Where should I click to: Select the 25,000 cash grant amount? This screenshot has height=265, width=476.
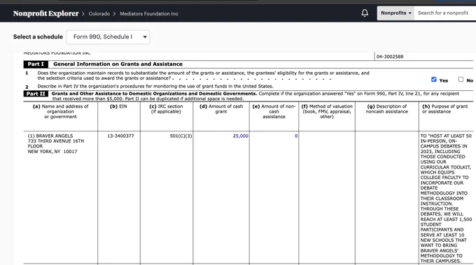(240, 136)
